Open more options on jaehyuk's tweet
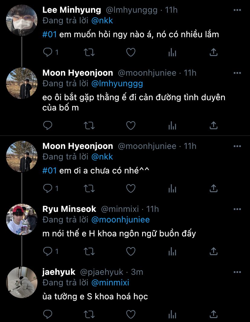 [237, 272]
